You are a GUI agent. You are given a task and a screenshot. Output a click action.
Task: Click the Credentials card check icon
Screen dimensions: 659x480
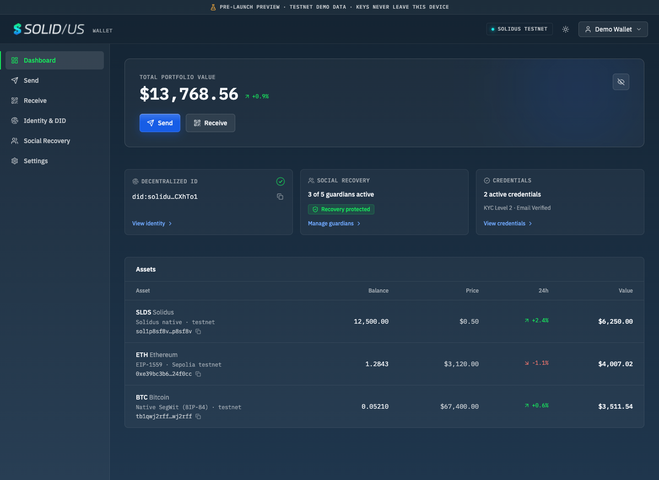point(487,181)
